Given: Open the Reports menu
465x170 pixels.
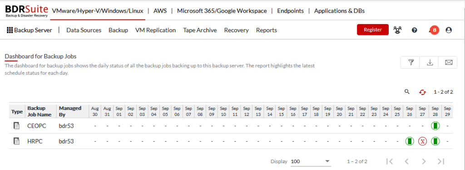Looking at the screenshot, I should click(267, 30).
